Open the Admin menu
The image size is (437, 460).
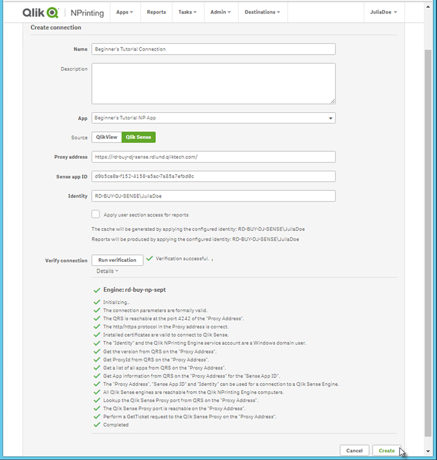[221, 12]
